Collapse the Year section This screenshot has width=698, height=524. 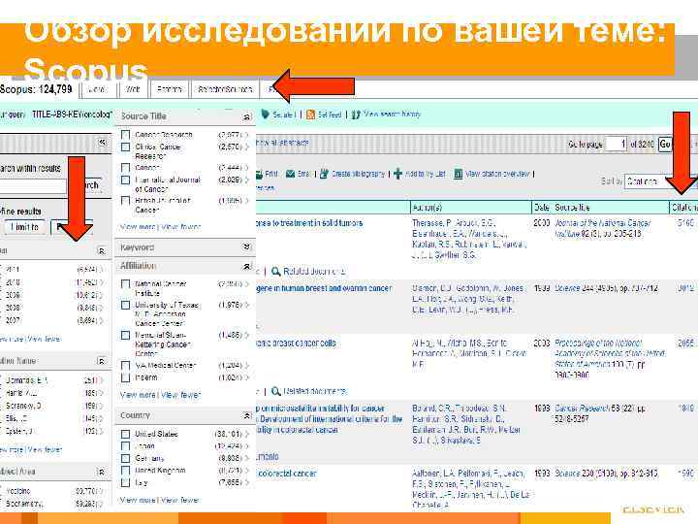(102, 251)
